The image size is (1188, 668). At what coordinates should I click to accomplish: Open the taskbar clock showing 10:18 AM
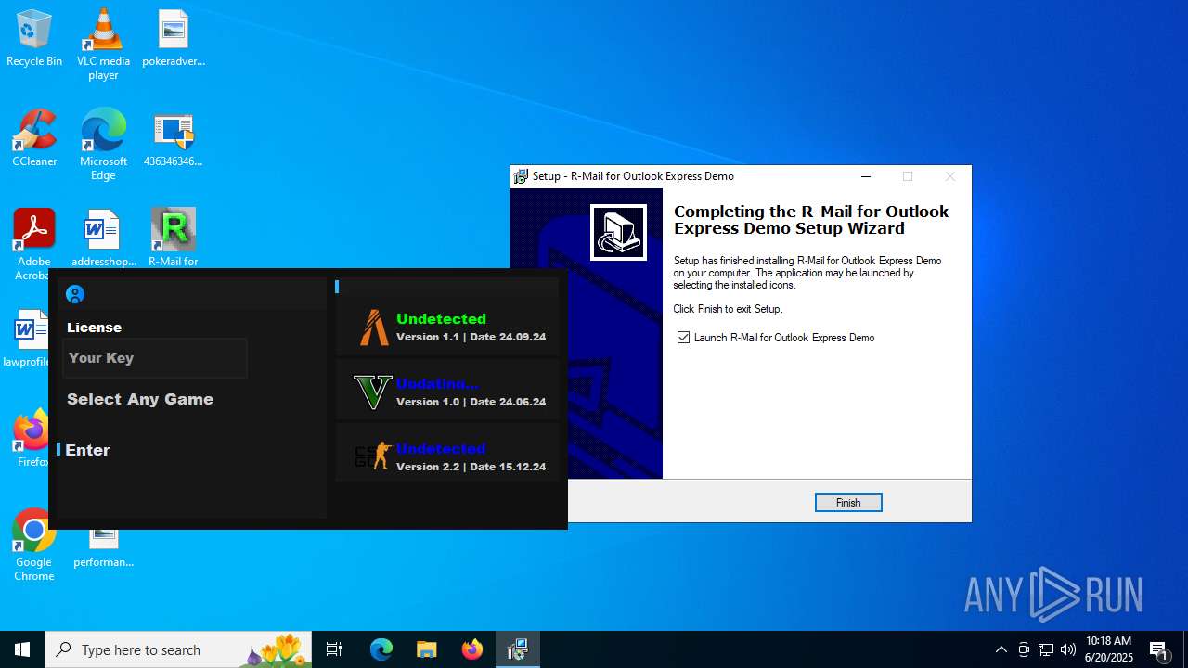click(1109, 649)
